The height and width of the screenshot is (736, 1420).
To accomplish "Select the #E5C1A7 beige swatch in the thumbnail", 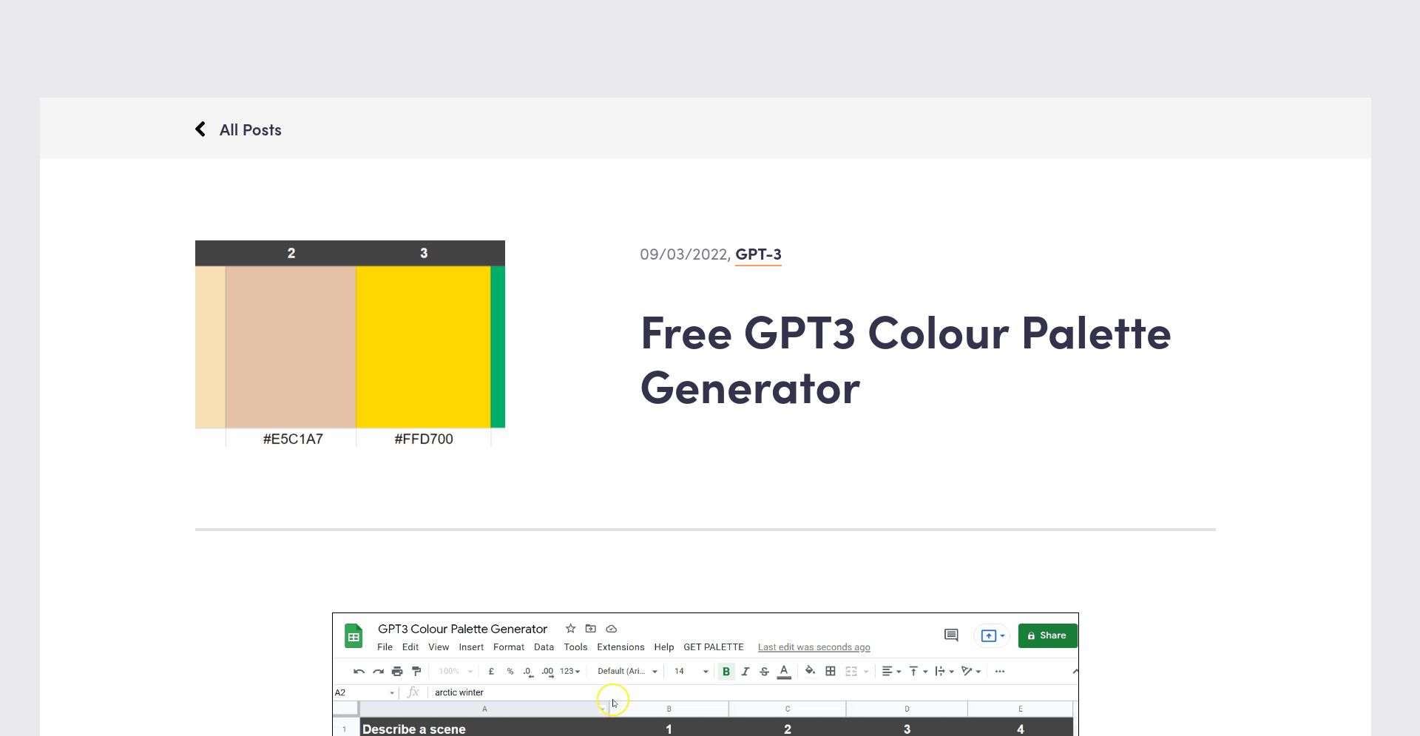I will click(x=291, y=346).
